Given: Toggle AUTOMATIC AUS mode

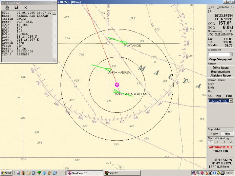Looking at the screenshot, I should (x=221, y=147).
